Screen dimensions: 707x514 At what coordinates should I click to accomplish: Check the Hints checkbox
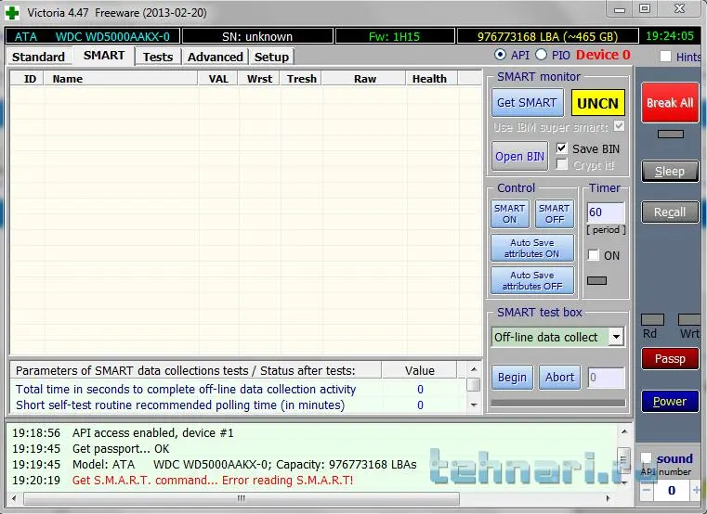(665, 57)
